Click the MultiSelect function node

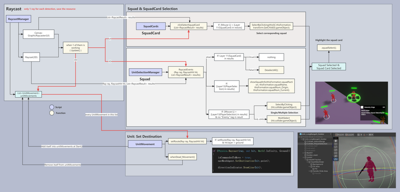pos(284,119)
